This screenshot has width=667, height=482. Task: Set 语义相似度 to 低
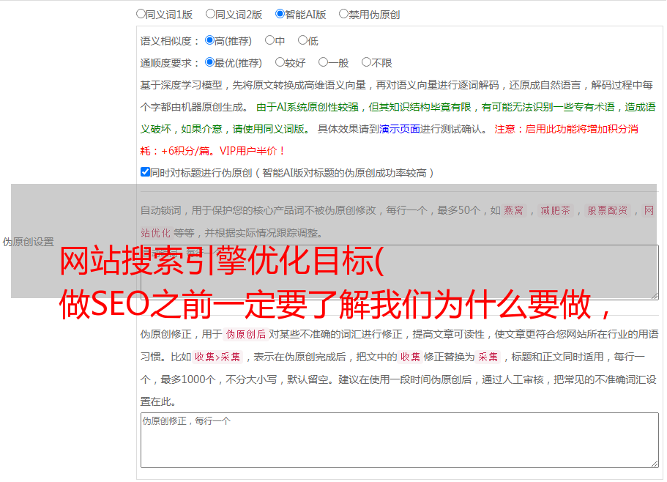click(302, 40)
